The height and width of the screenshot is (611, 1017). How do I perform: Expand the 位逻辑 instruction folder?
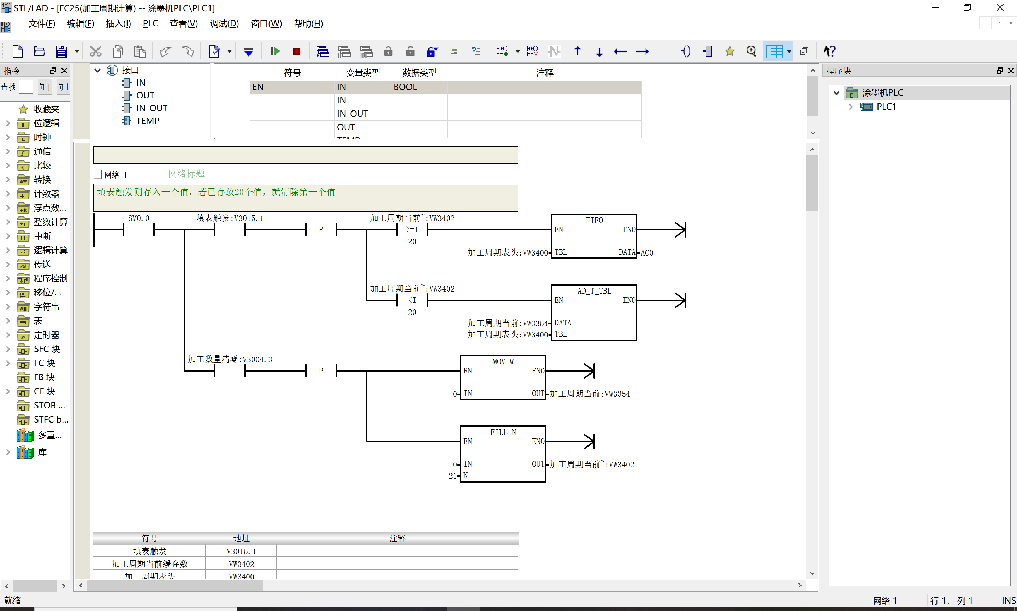click(8, 123)
